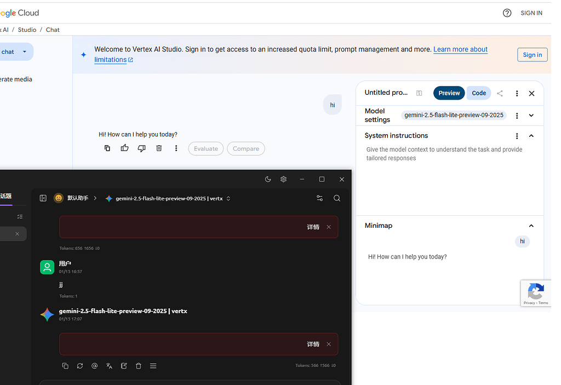Toggle dark theme moon icon in chat app
The width and height of the screenshot is (561, 385).
pos(268,179)
